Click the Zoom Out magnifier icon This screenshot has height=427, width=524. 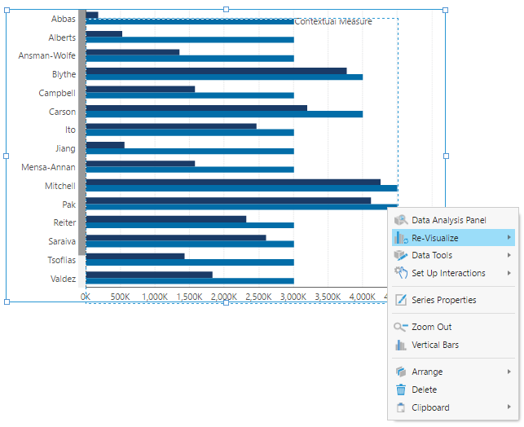pos(401,327)
